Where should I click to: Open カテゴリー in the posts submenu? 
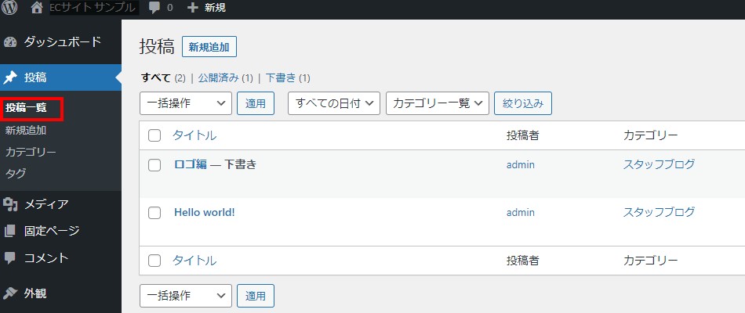click(31, 152)
